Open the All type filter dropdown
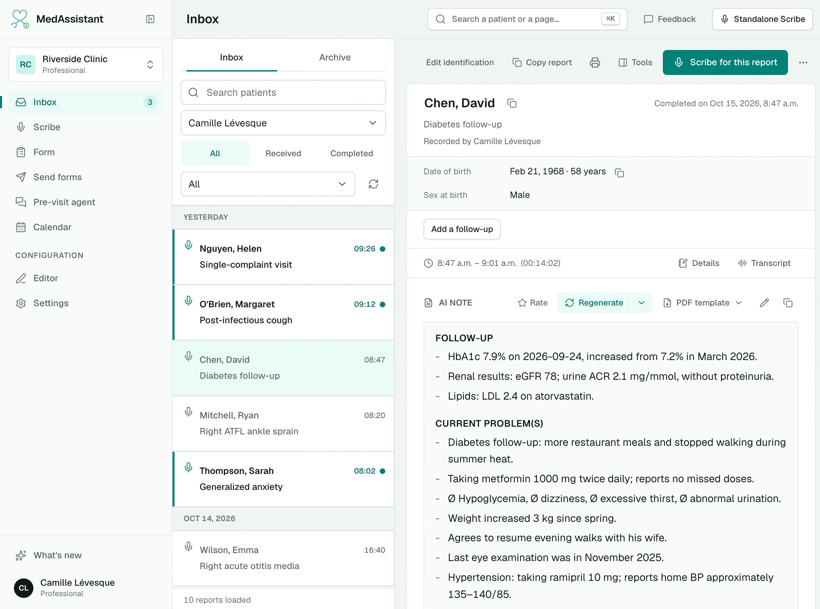Viewport: 820px width, 609px height. [x=268, y=184]
